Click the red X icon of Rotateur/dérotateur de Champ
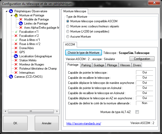This screenshot has height=134, width=162. coord(16,69)
